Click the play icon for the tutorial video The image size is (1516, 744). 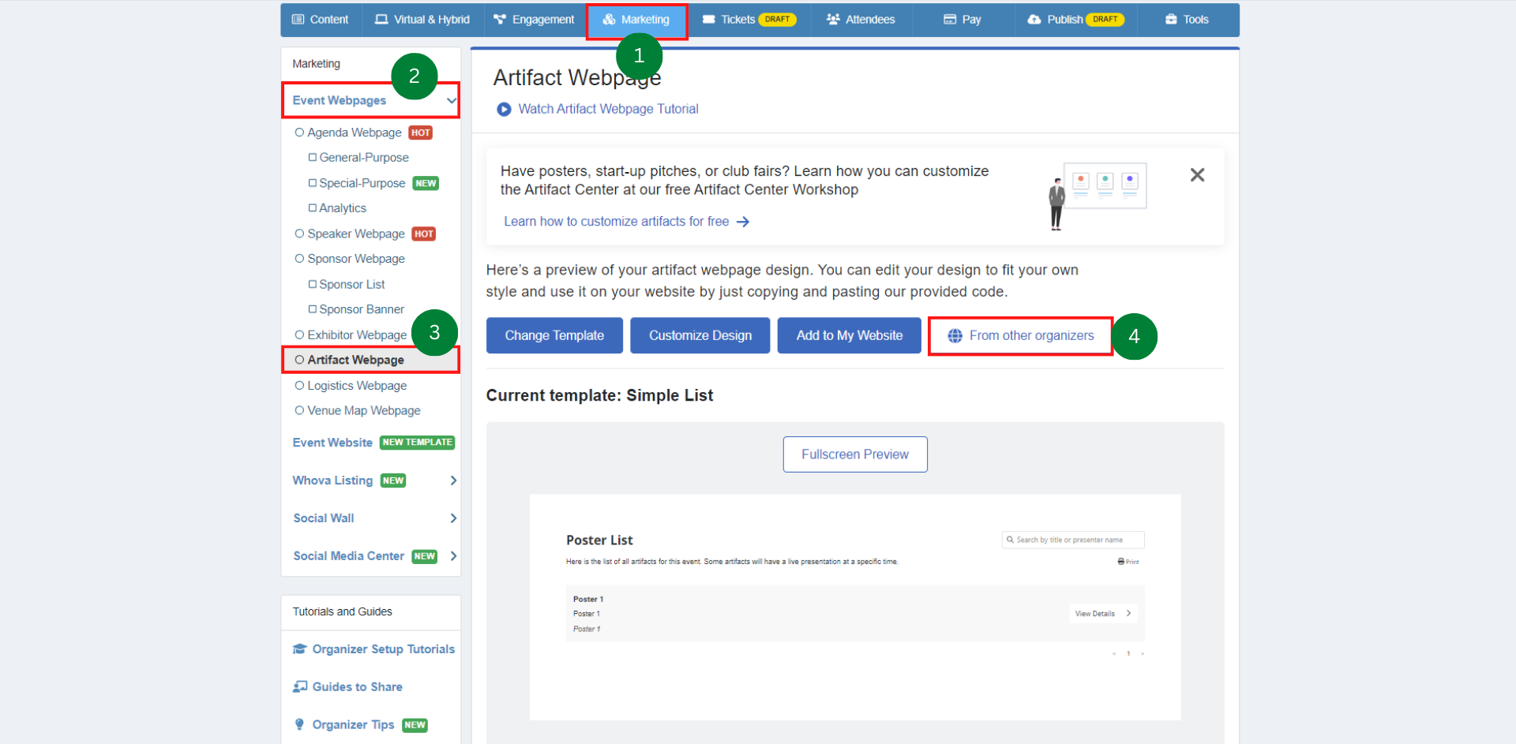[x=504, y=109]
